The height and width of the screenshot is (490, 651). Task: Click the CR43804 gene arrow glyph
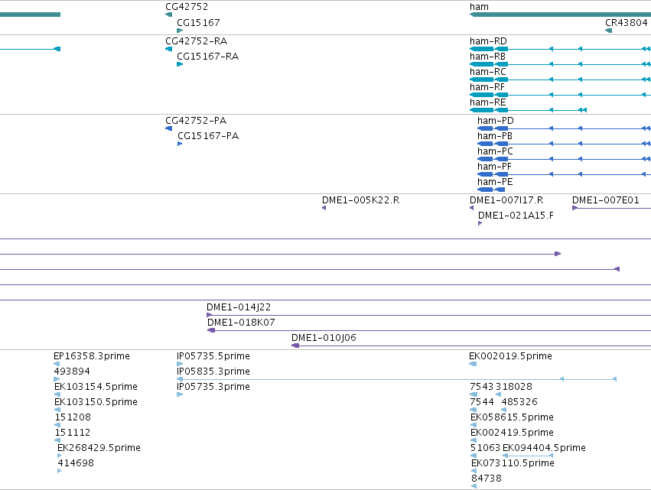point(609,31)
